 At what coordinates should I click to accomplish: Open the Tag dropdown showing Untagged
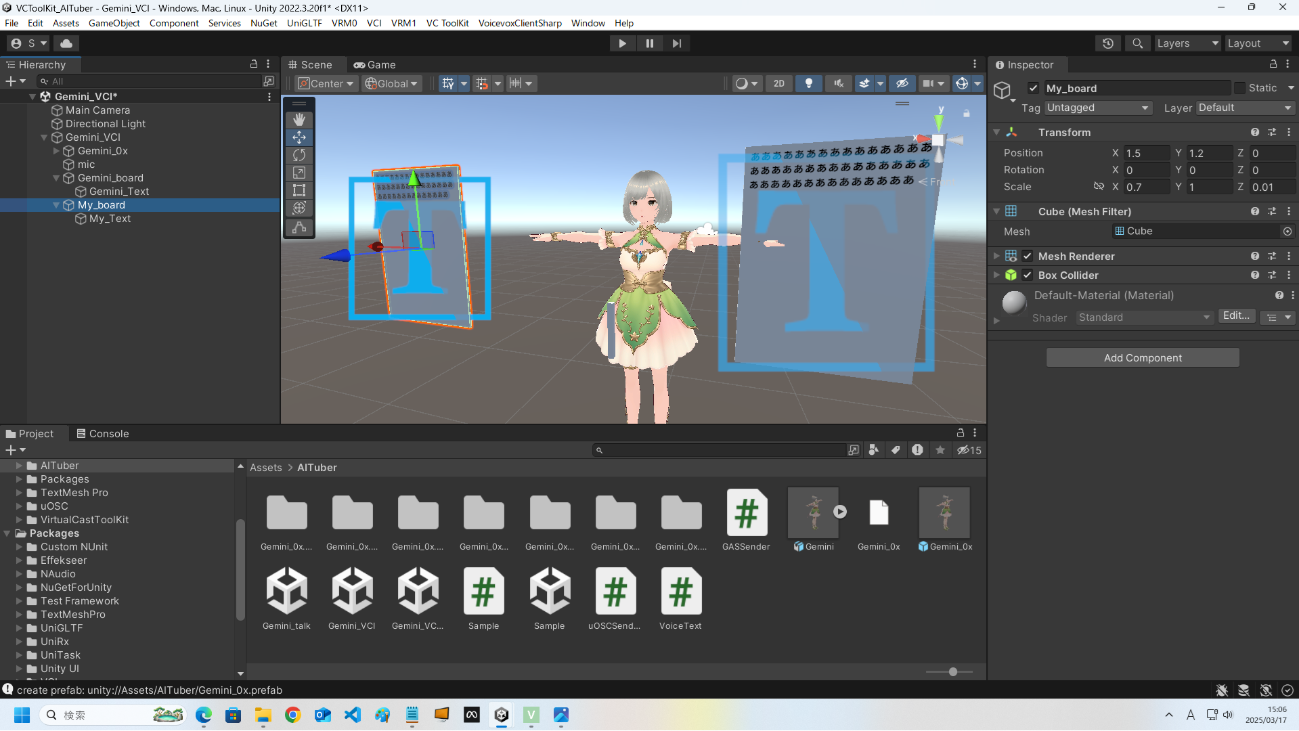point(1098,108)
